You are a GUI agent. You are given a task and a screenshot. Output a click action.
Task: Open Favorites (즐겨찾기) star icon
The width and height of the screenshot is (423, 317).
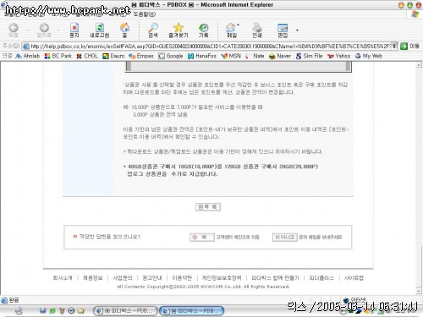179,30
